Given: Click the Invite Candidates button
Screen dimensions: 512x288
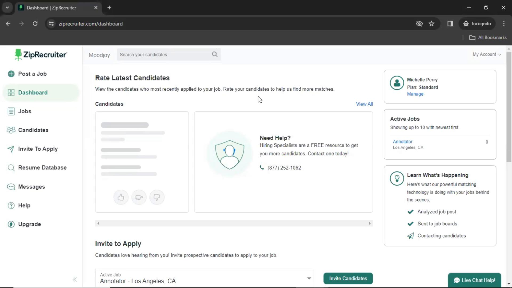Looking at the screenshot, I should [348, 278].
